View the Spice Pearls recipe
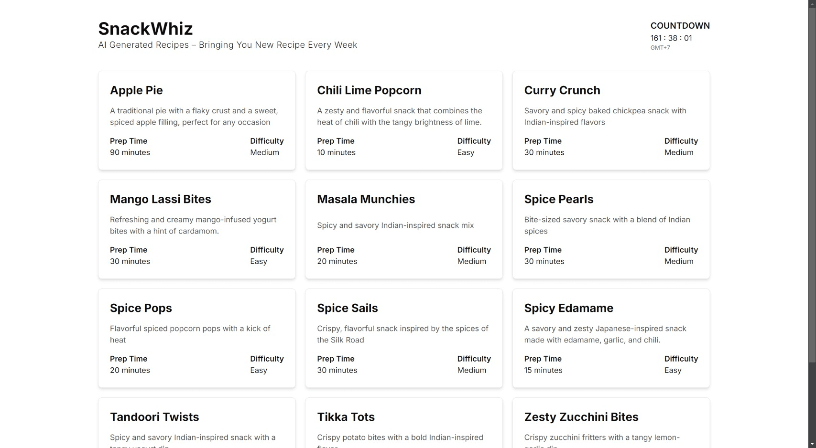Viewport: 816px width, 448px height. [x=558, y=200]
